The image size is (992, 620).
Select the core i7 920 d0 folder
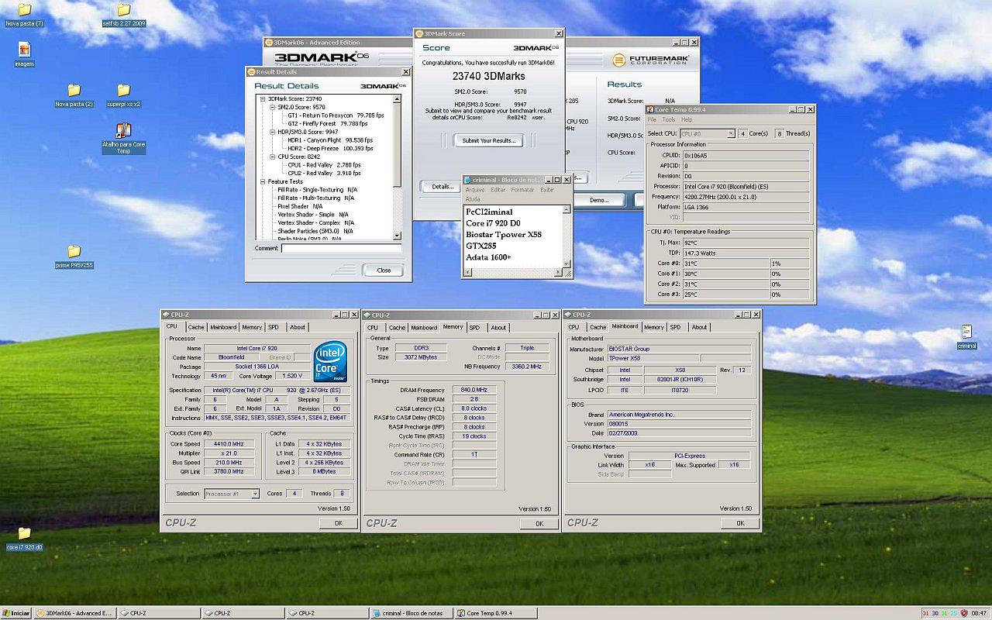[24, 538]
